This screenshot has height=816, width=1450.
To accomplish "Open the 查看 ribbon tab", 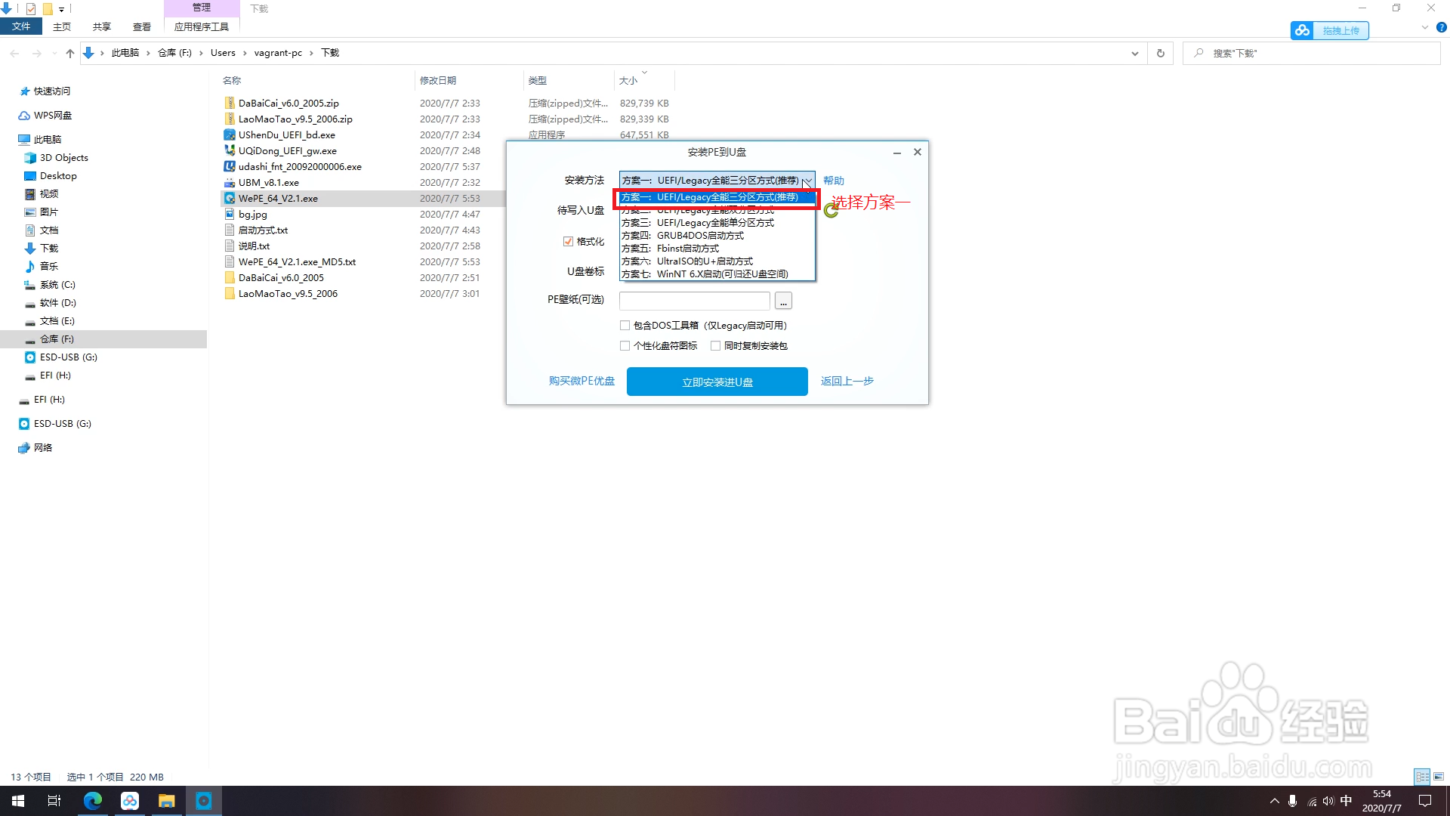I will coord(141,26).
